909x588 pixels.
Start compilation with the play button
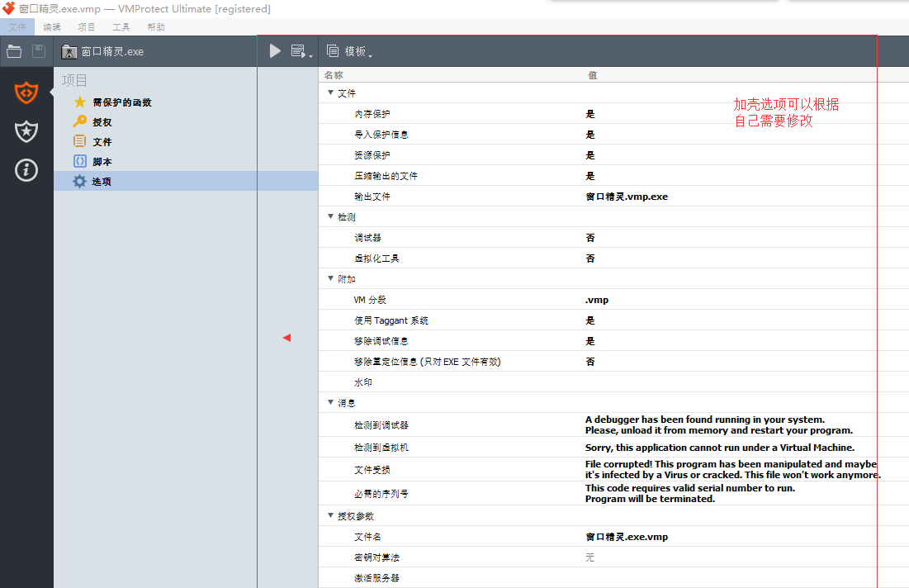(x=276, y=51)
